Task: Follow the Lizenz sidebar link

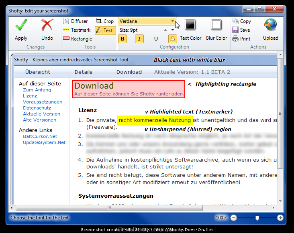Action: (x=30, y=96)
